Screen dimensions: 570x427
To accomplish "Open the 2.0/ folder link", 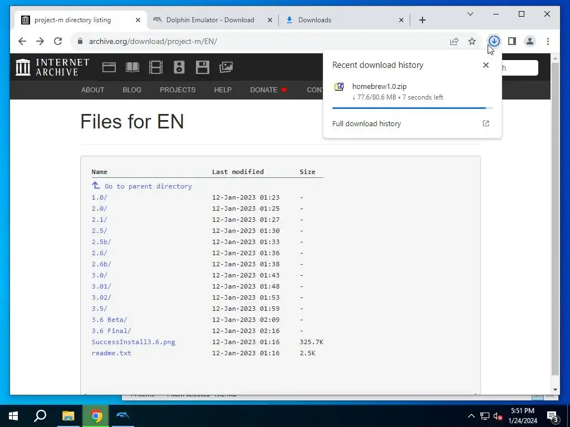I will (99, 208).
